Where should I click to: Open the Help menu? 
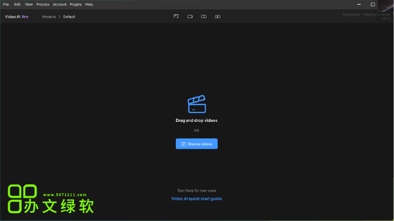coord(89,4)
